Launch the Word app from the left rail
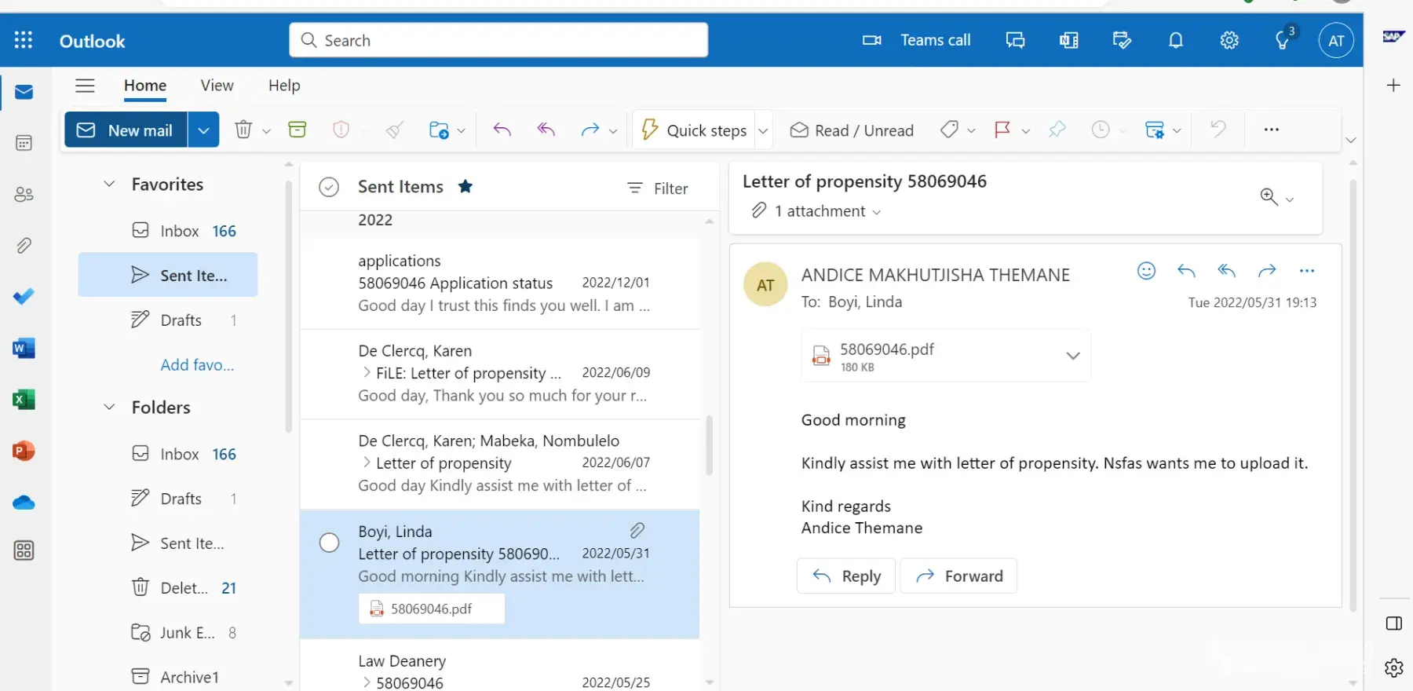This screenshot has height=691, width=1413. coord(24,348)
